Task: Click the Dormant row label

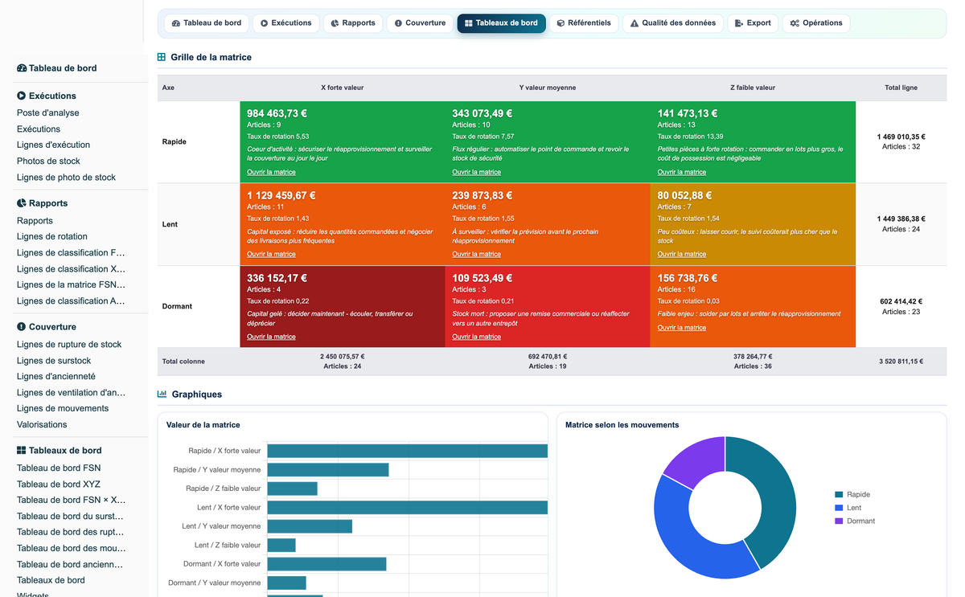Action: tap(177, 307)
